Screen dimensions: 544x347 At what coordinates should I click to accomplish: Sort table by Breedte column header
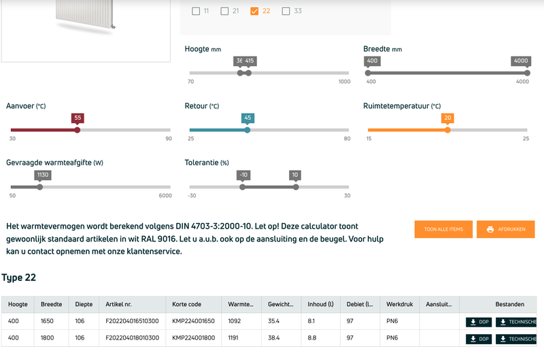[52, 304]
